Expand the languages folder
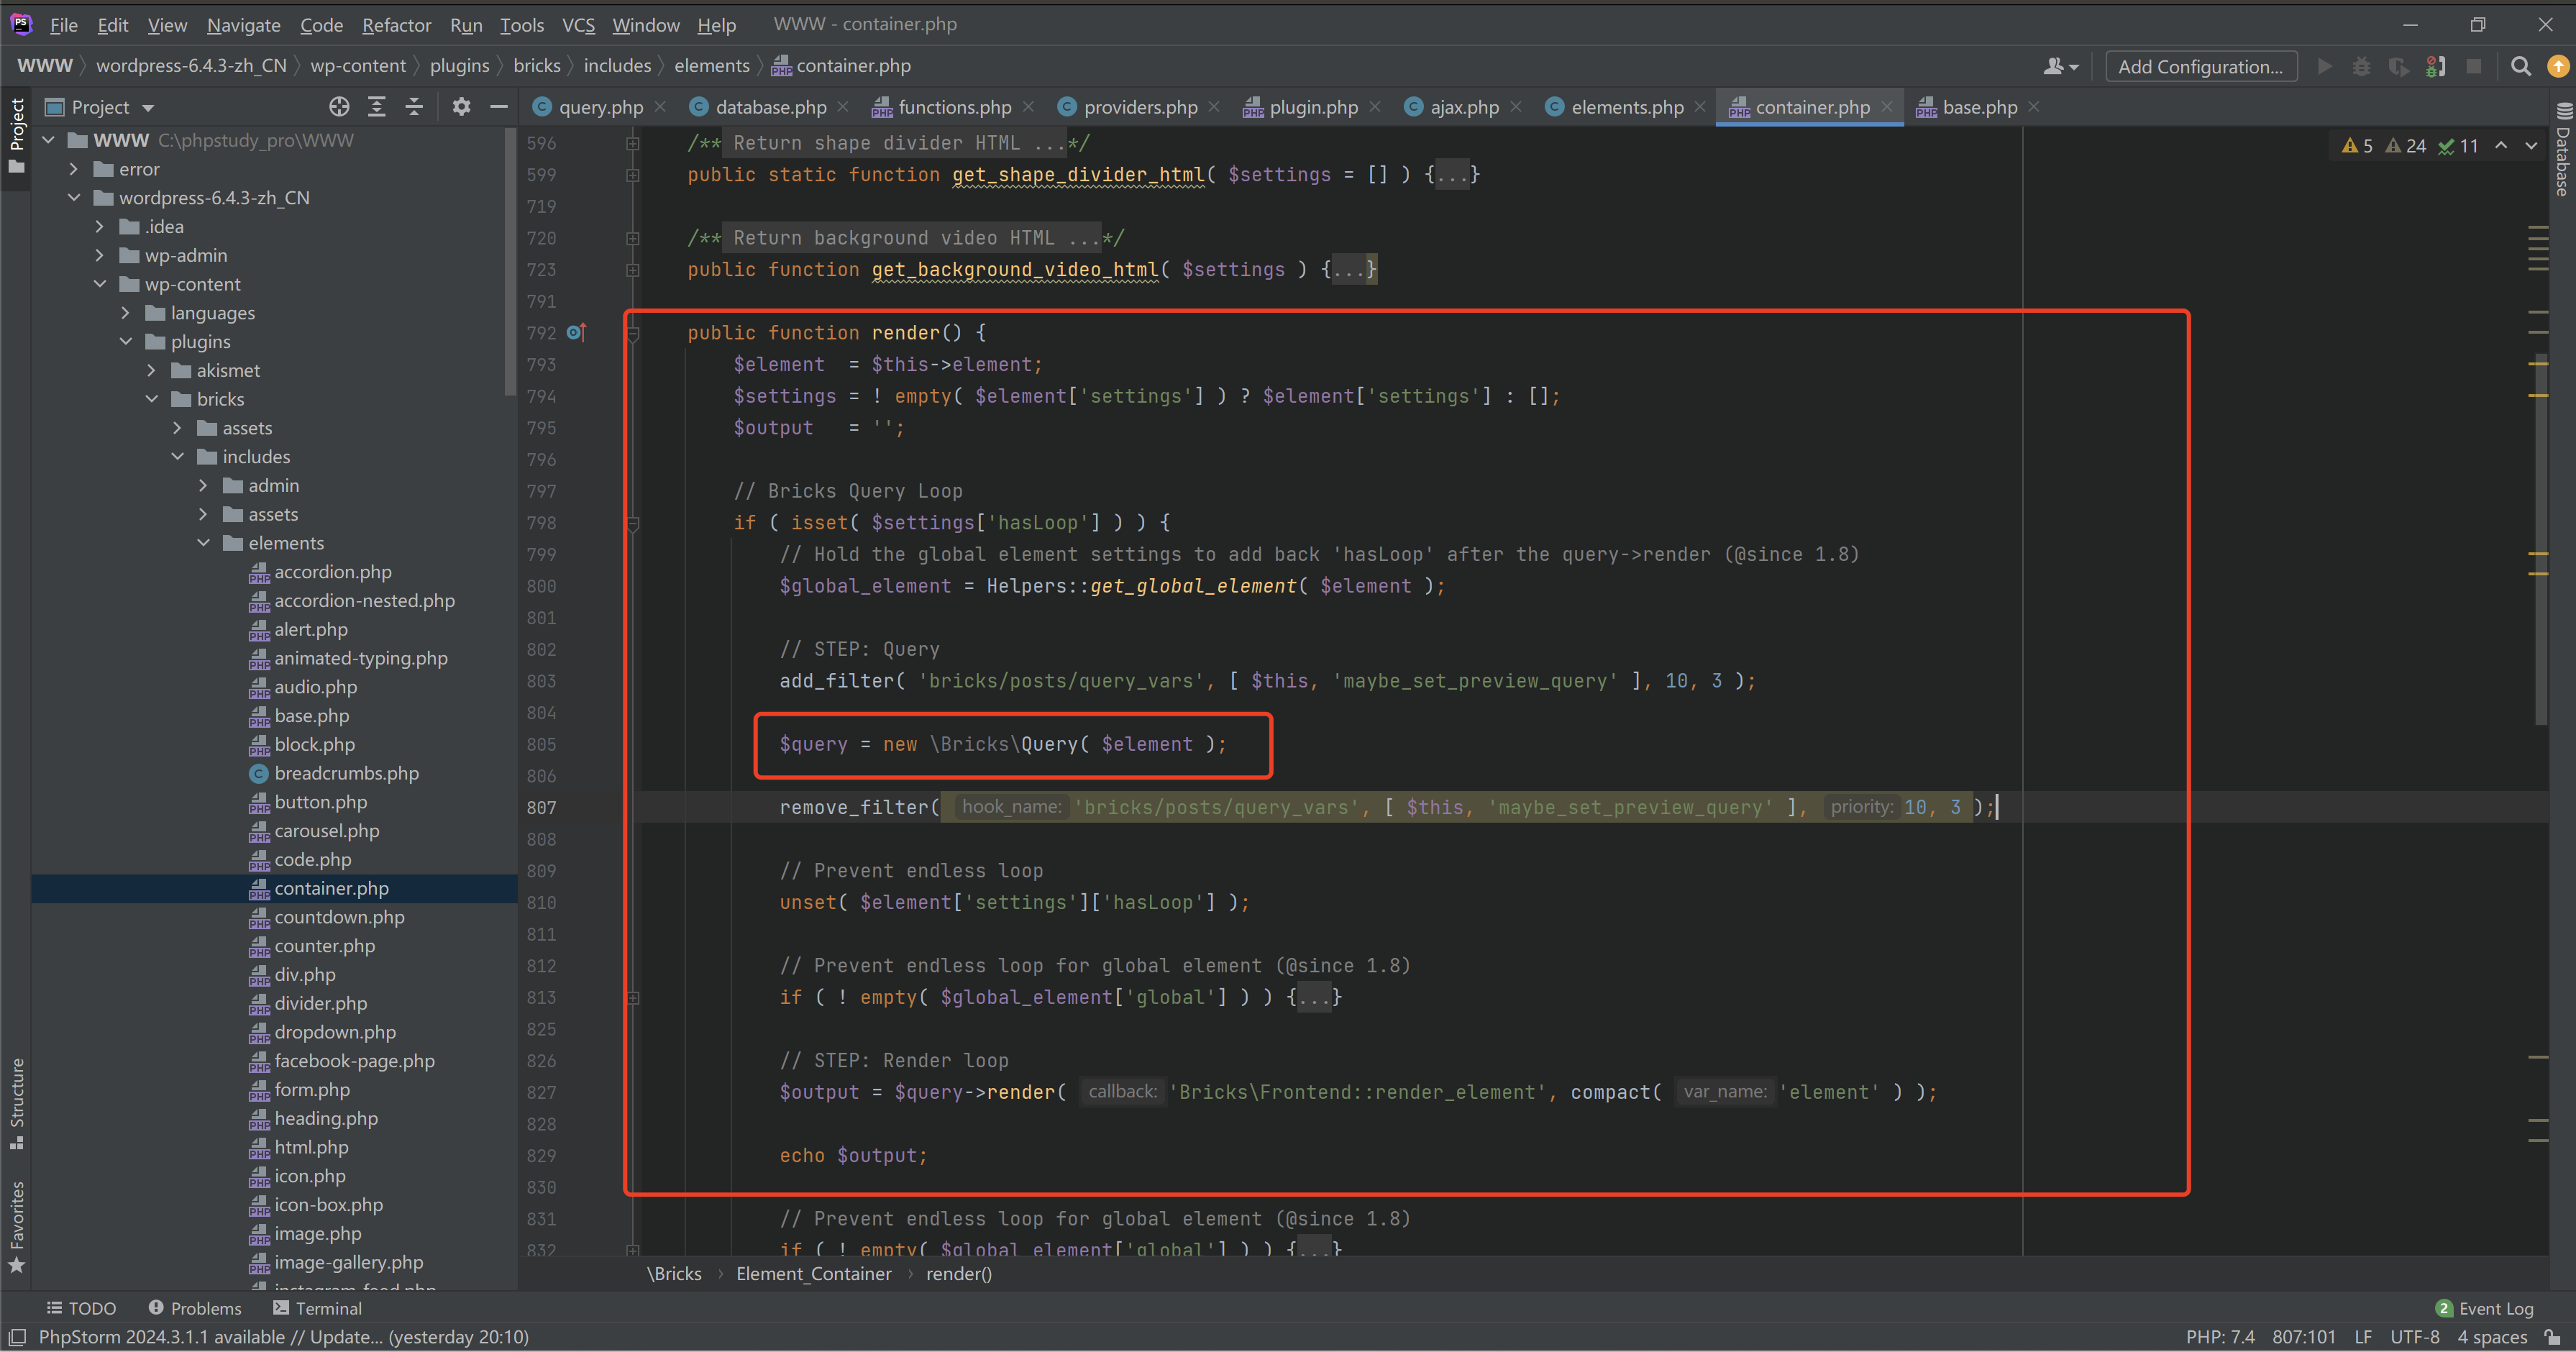Screen dimensions: 2576x1352 pos(126,313)
